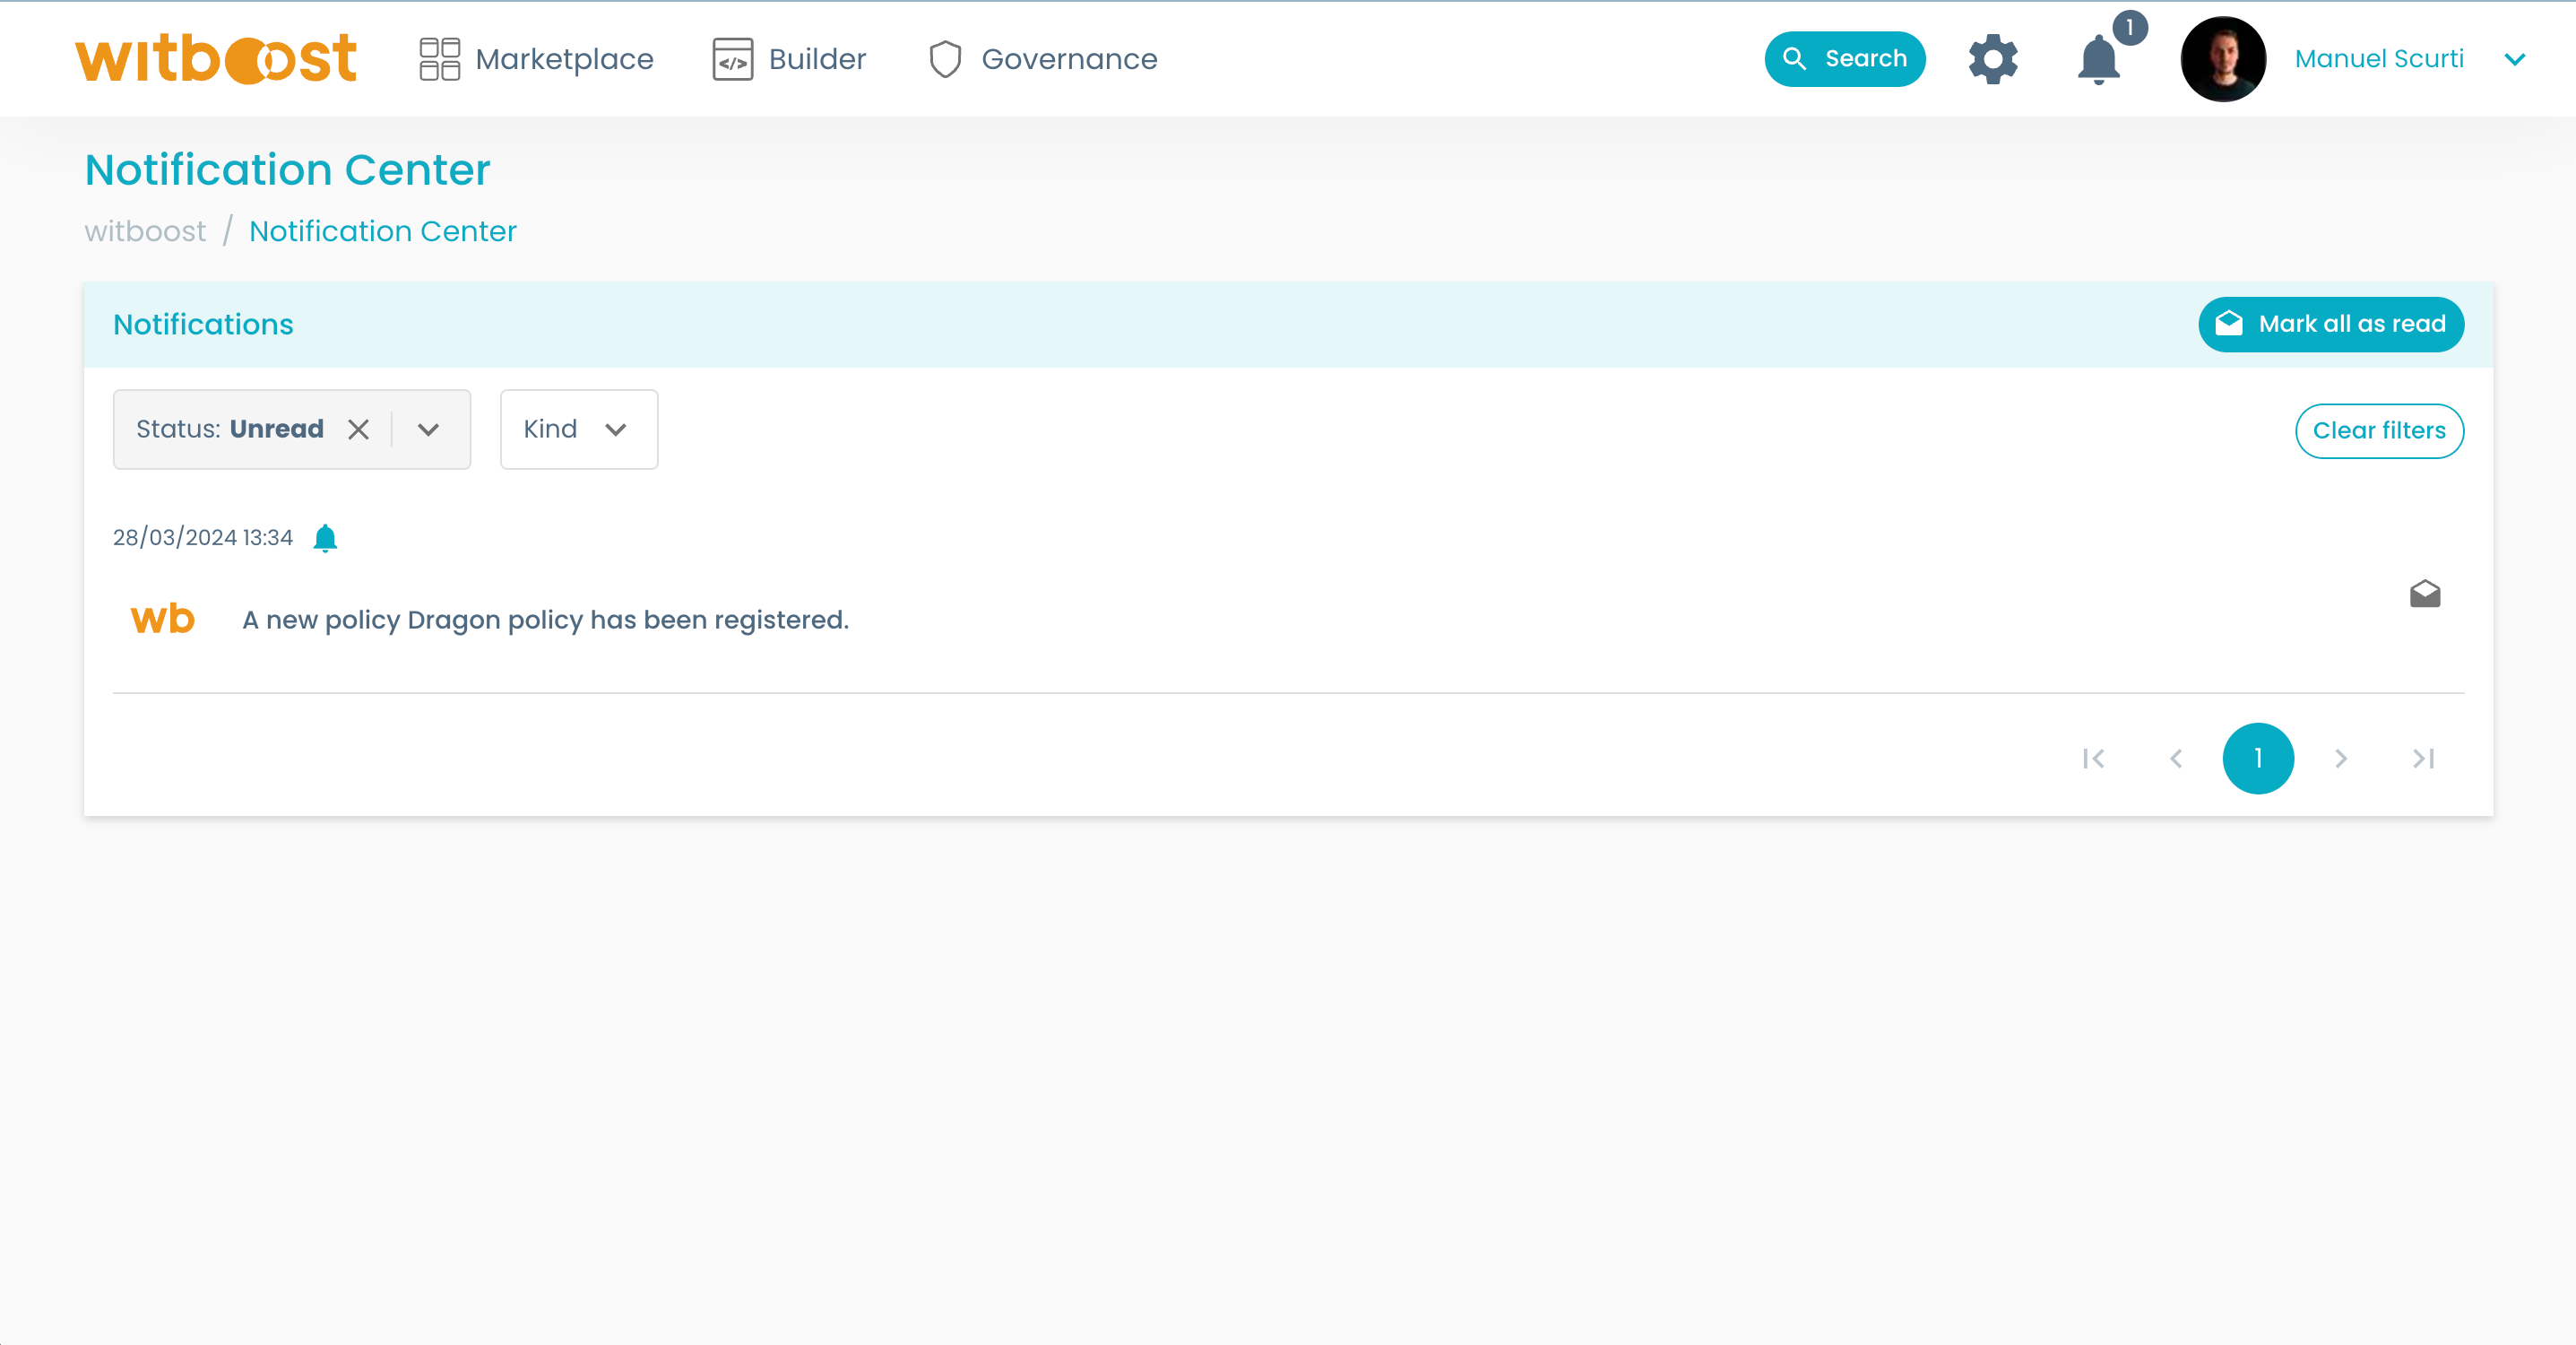Image resolution: width=2576 pixels, height=1345 pixels.
Task: Click the witboost logo
Action: [216, 59]
